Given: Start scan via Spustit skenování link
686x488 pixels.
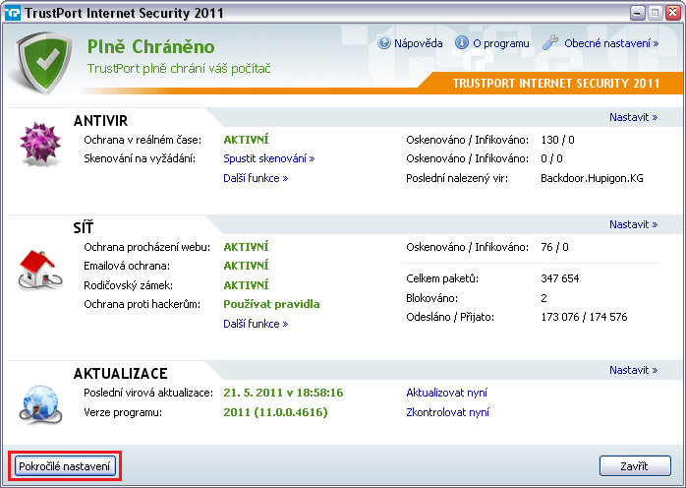Looking at the screenshot, I should tap(269, 158).
